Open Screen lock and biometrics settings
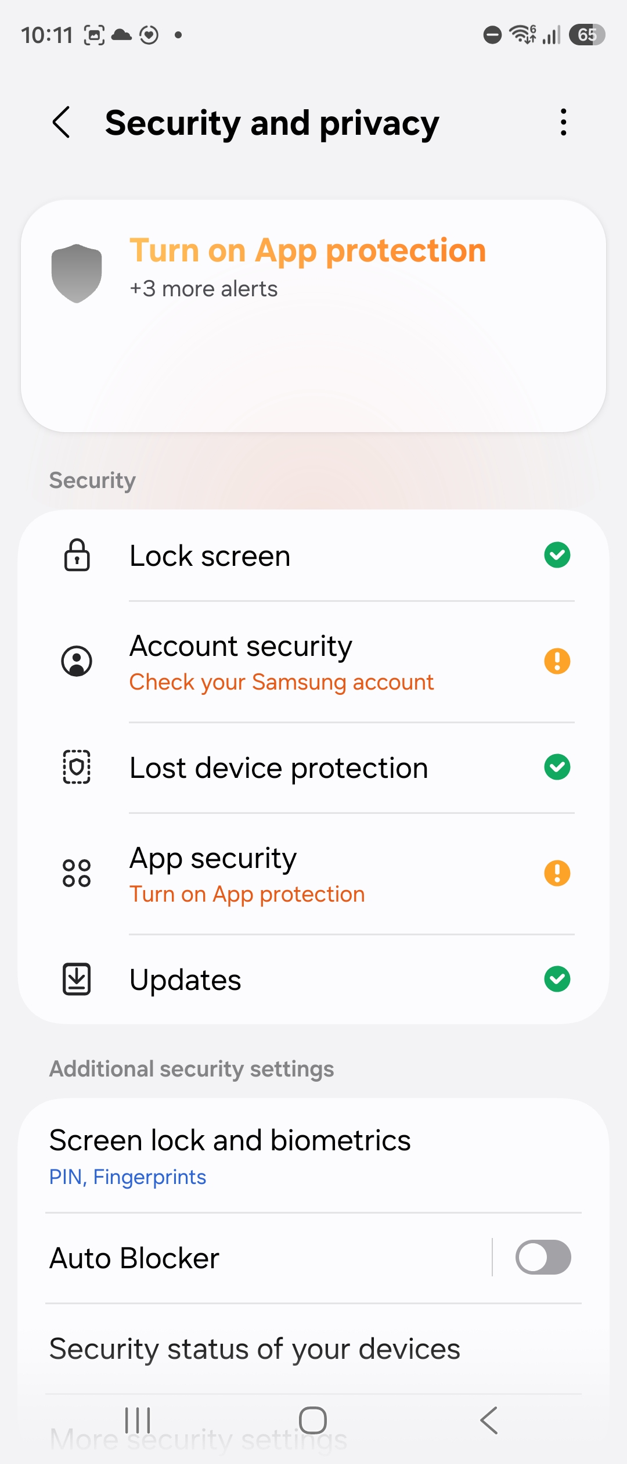This screenshot has width=627, height=1464. 313,1156
